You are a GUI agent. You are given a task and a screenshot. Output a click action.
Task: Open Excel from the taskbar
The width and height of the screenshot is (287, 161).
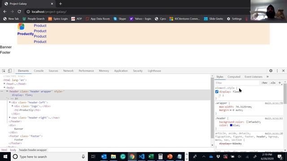click(151, 157)
